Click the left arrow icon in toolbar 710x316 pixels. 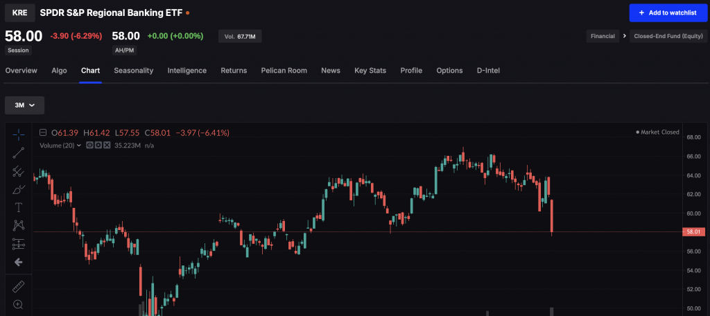19,262
